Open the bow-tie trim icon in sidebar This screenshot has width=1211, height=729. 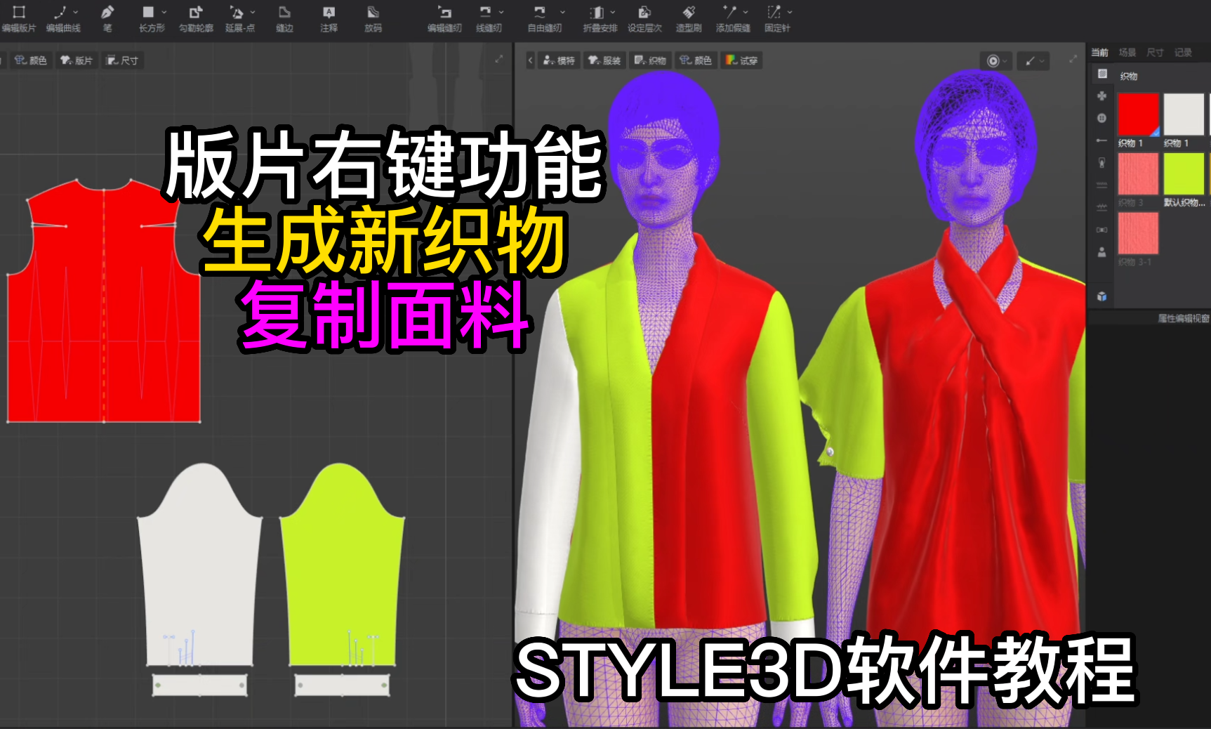click(1101, 230)
